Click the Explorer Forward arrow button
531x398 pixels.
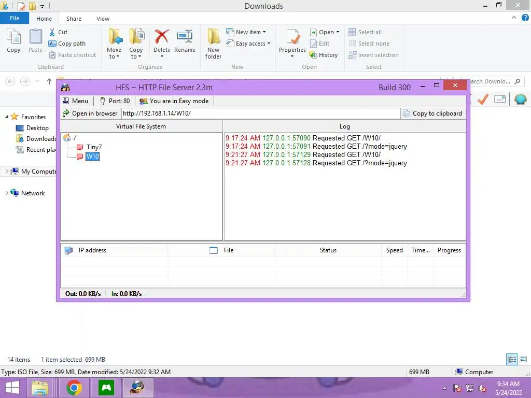click(x=25, y=81)
